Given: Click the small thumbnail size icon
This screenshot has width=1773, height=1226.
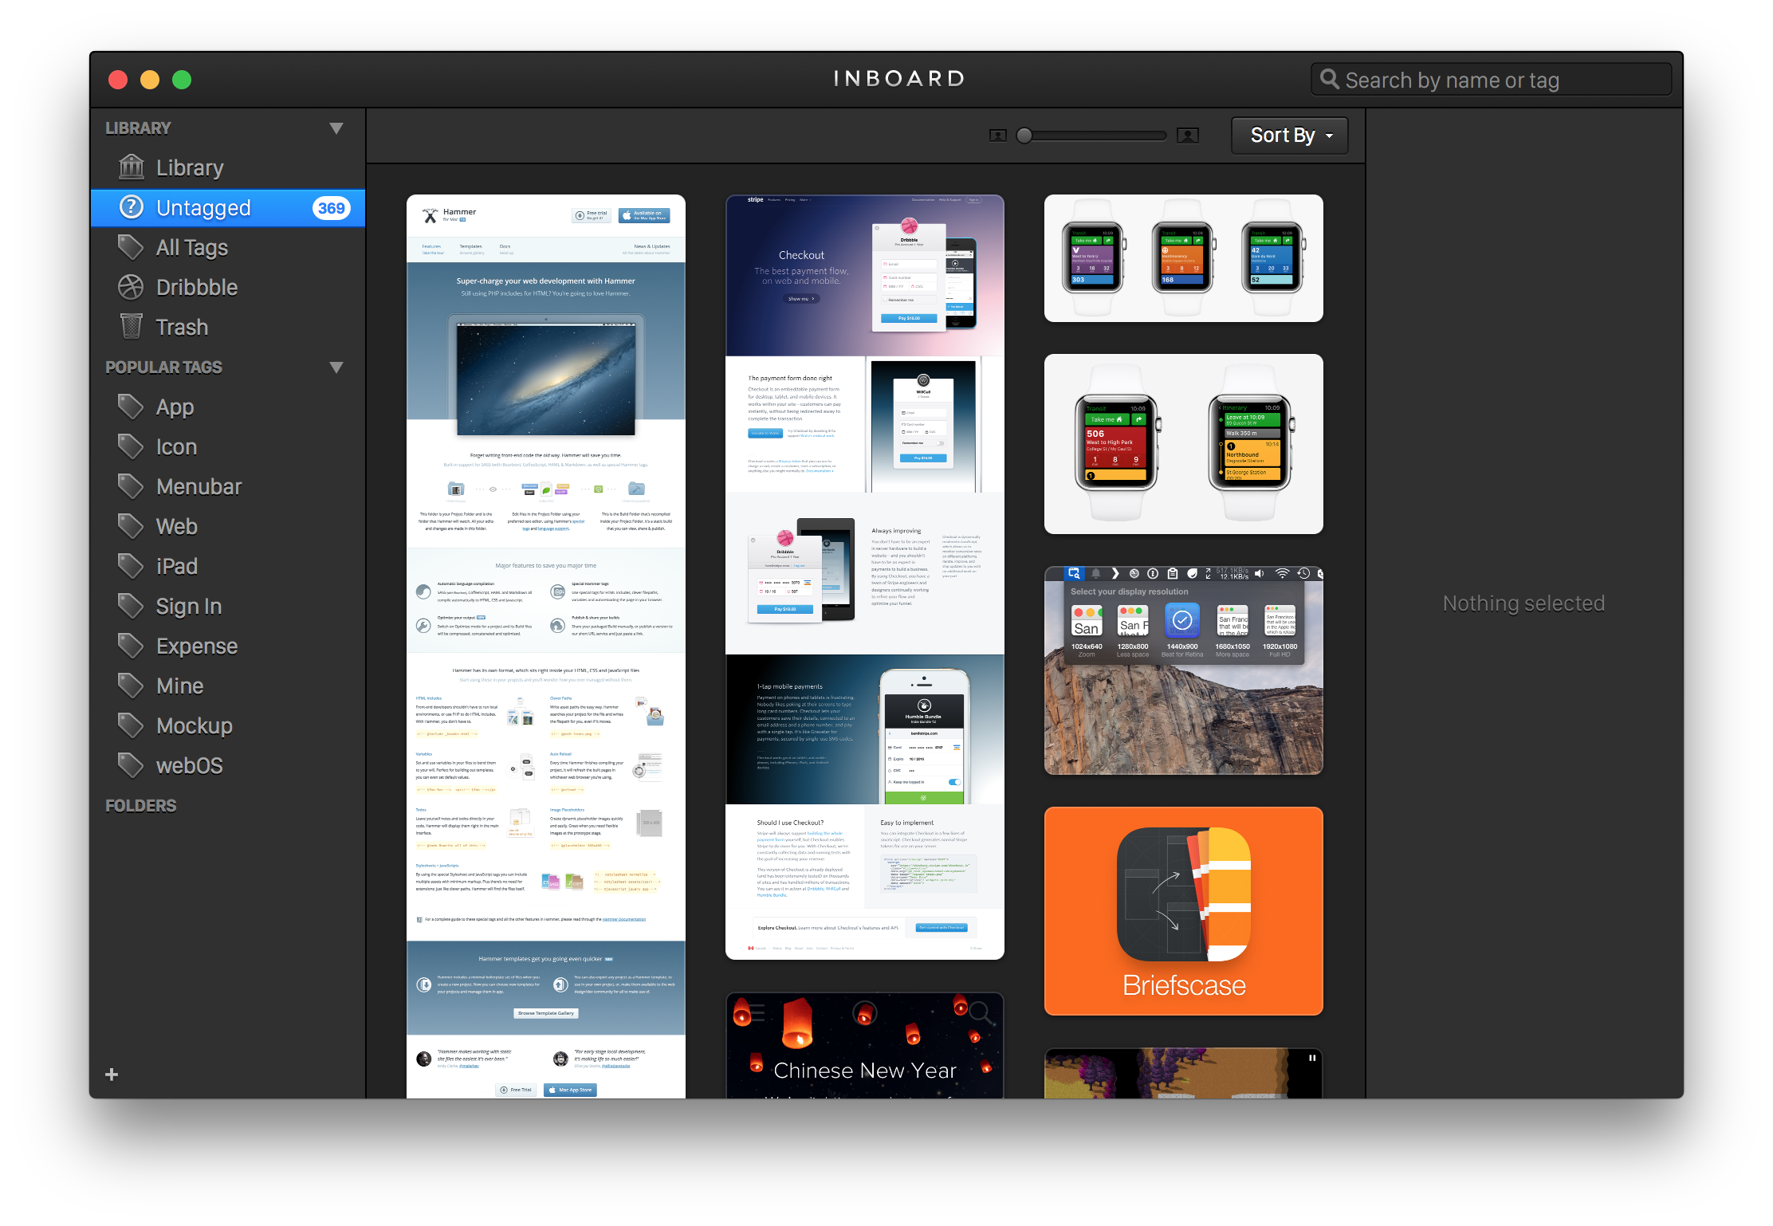Looking at the screenshot, I should point(997,136).
